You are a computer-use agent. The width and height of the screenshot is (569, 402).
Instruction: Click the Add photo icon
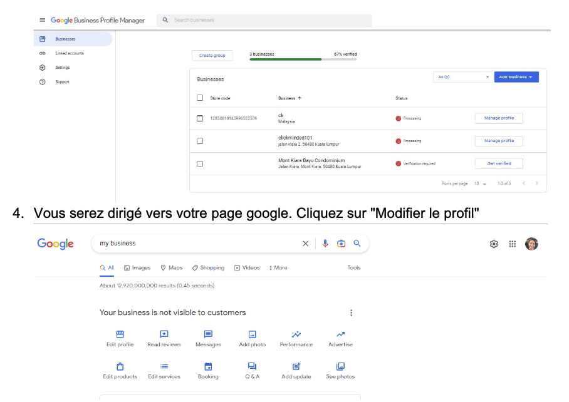[x=252, y=334]
